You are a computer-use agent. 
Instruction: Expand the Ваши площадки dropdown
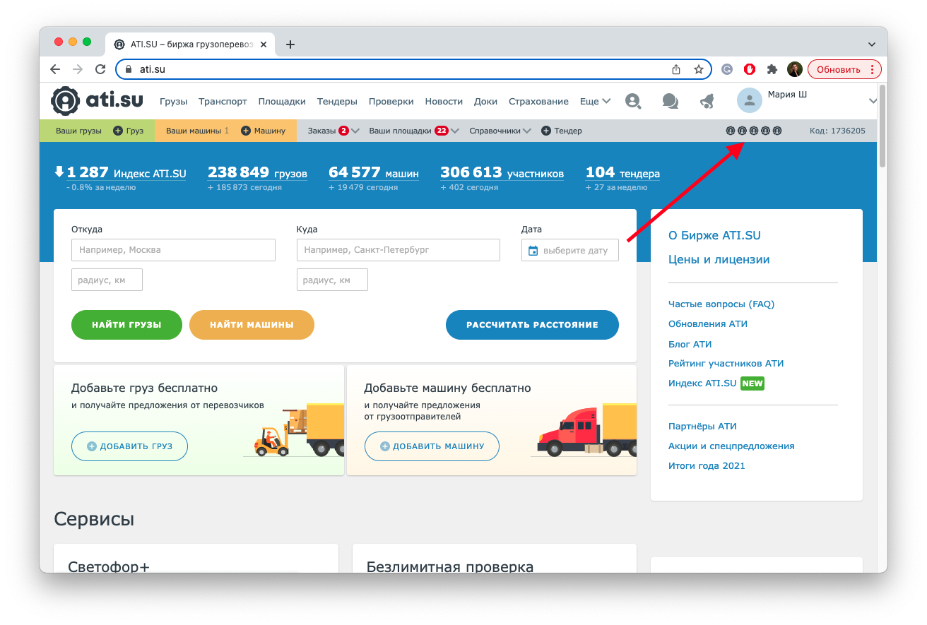pyautogui.click(x=414, y=131)
